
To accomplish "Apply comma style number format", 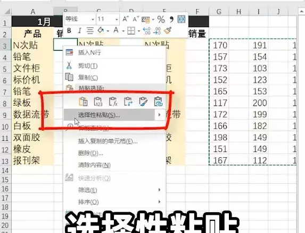I will (171, 19).
